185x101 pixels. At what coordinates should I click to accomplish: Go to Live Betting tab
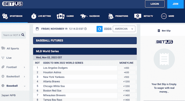[x=44, y=16]
